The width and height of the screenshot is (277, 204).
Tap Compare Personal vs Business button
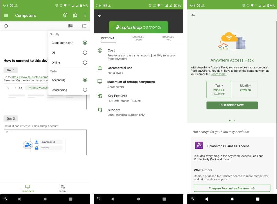click(x=232, y=188)
